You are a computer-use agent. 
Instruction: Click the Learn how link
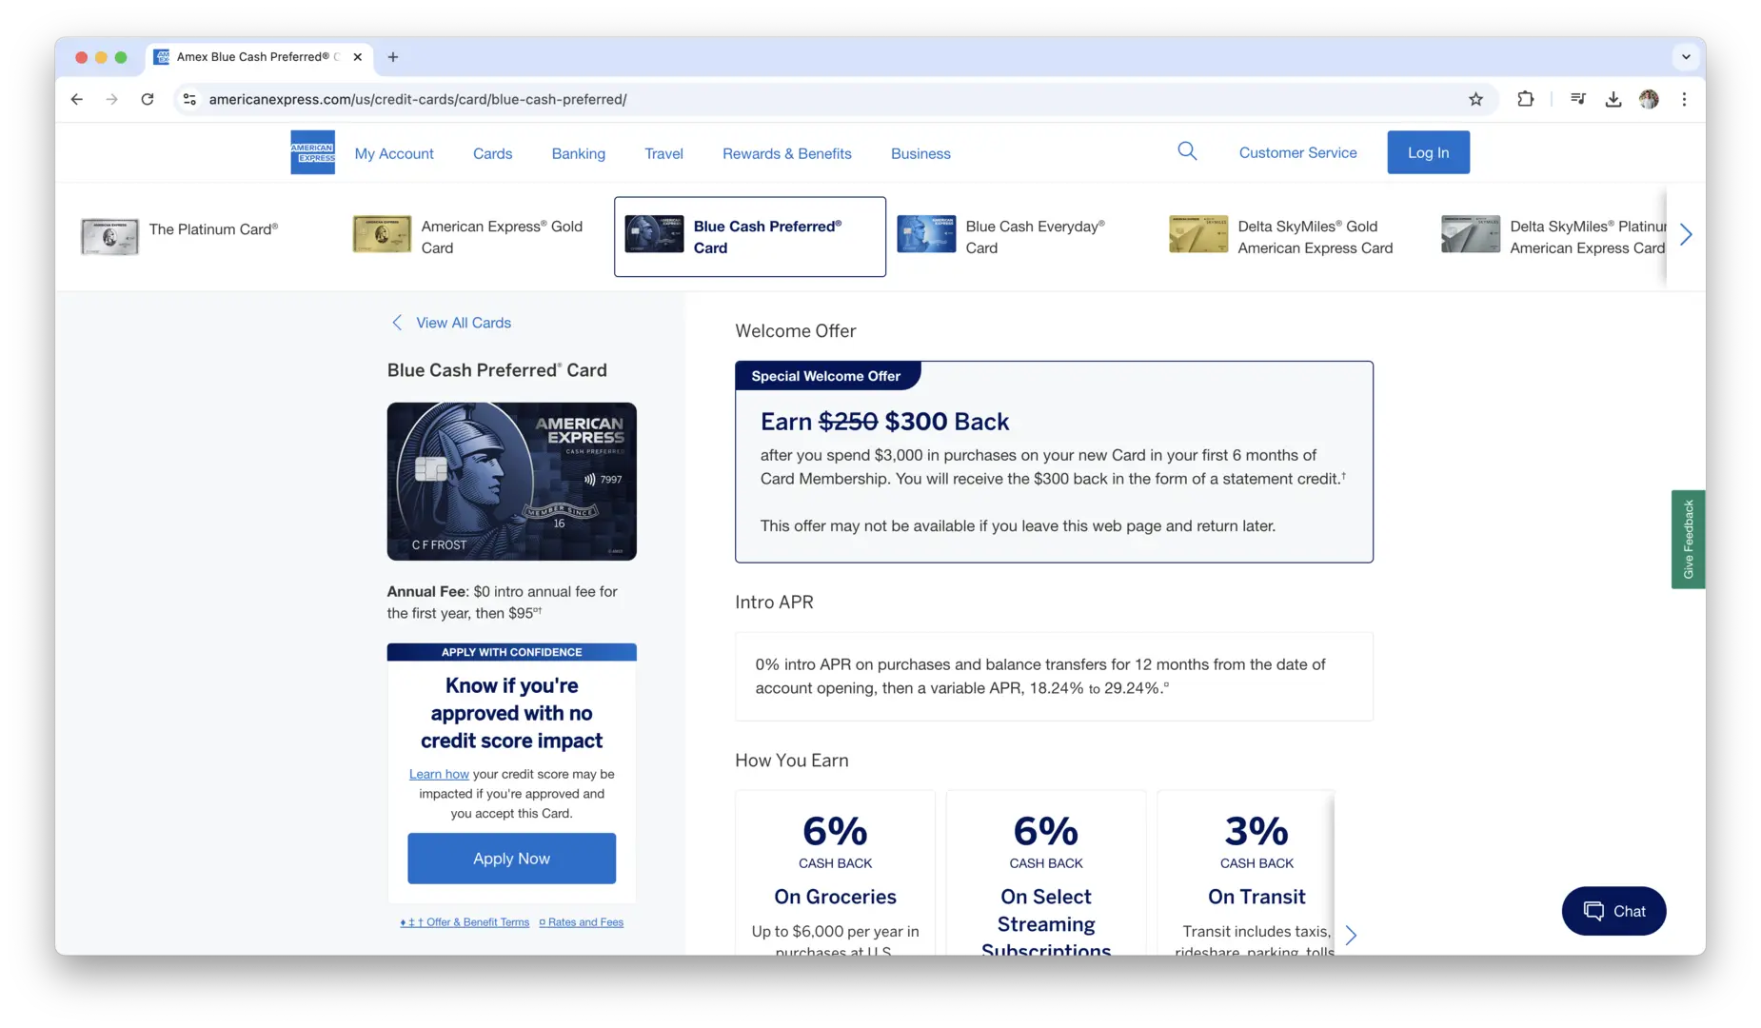[x=439, y=774]
